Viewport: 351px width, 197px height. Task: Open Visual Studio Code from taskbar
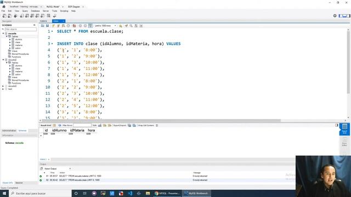tap(130, 193)
